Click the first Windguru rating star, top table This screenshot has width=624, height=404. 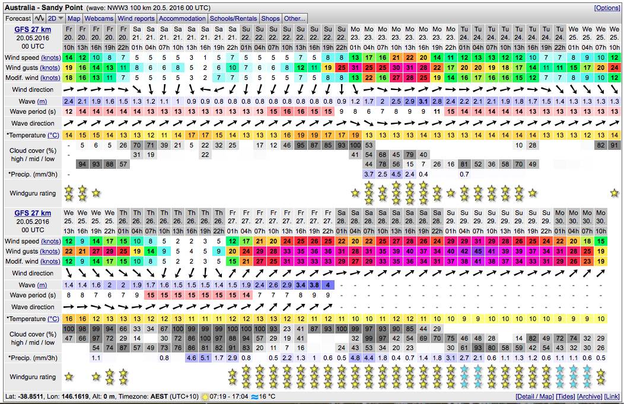[69, 193]
